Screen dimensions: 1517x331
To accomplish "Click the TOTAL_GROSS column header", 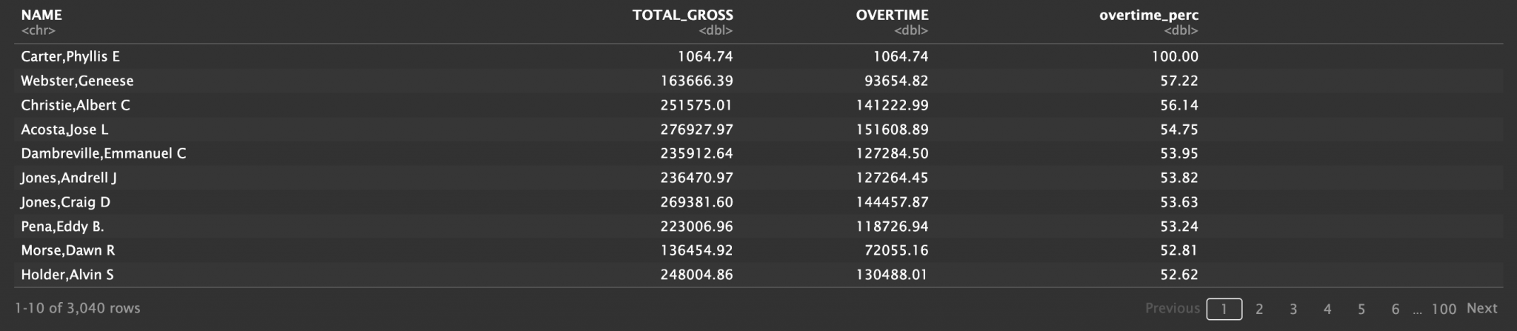I will (x=682, y=15).
